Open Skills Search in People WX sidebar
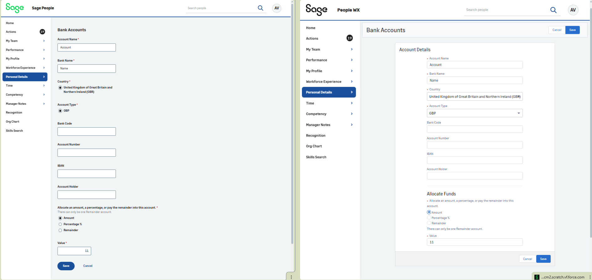 pyautogui.click(x=316, y=157)
